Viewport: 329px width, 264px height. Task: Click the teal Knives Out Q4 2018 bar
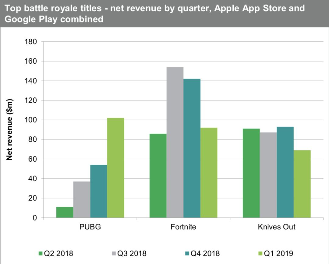(285, 172)
